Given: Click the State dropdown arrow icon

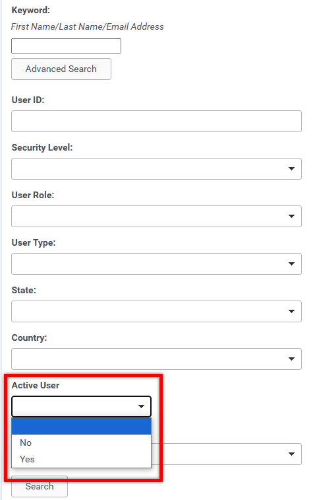Looking at the screenshot, I should tap(291, 311).
